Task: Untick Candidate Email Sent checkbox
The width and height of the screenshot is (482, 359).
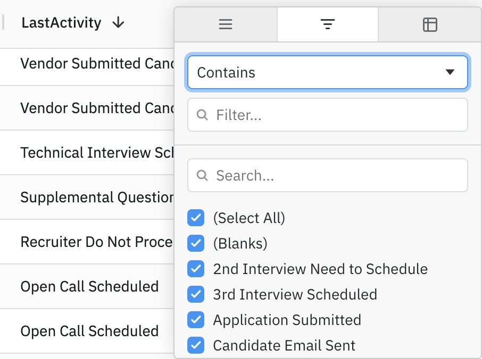Action: pos(196,345)
